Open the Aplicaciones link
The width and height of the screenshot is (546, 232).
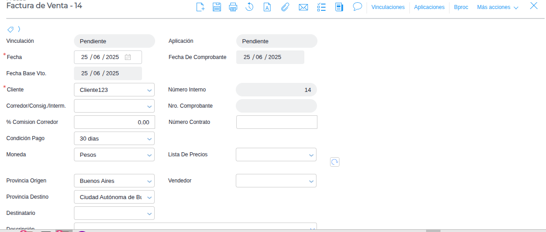(429, 7)
